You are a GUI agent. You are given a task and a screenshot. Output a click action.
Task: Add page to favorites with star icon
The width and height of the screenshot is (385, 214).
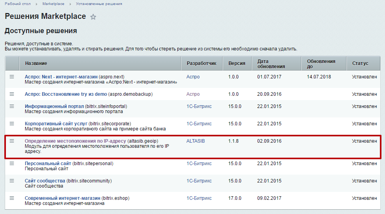tap(93, 17)
